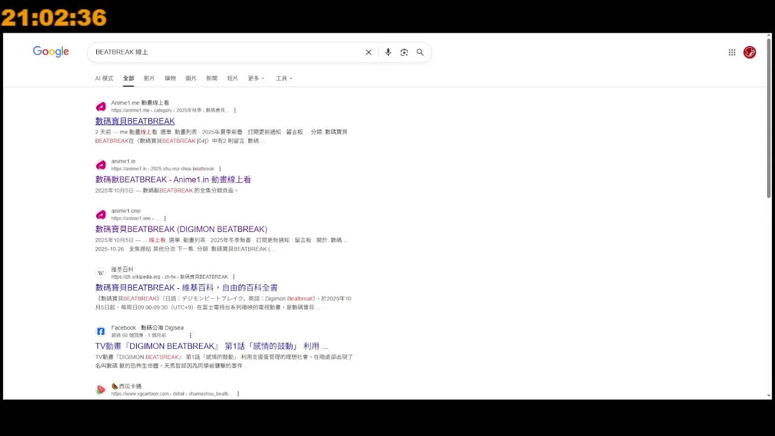Click the scrollbar up arrow
The width and height of the screenshot is (775, 436).
(769, 36)
